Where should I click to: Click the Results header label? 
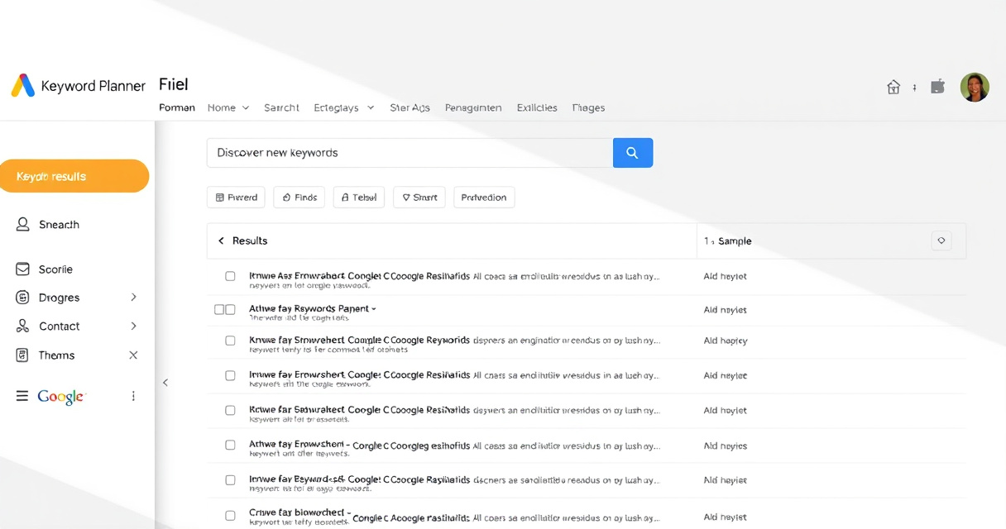coord(250,241)
